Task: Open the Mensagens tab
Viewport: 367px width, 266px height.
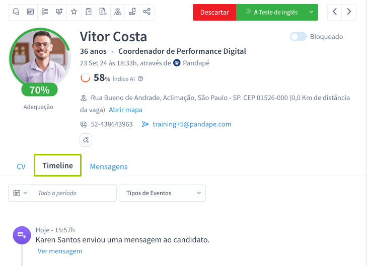Action: point(109,166)
